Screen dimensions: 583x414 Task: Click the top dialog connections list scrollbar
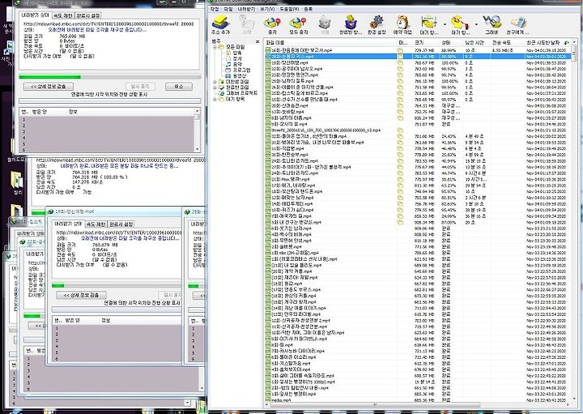pyautogui.click(x=198, y=130)
